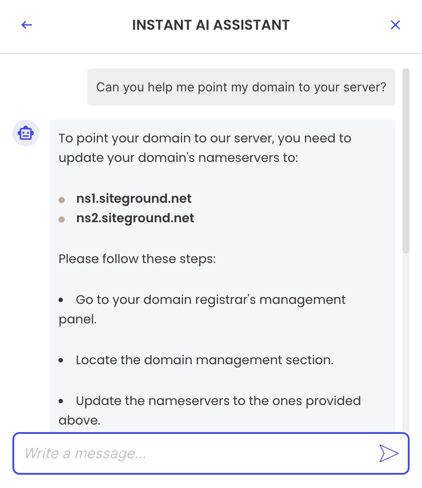This screenshot has width=422, height=488.
Task: Click the robot avatar icon
Action: [26, 133]
